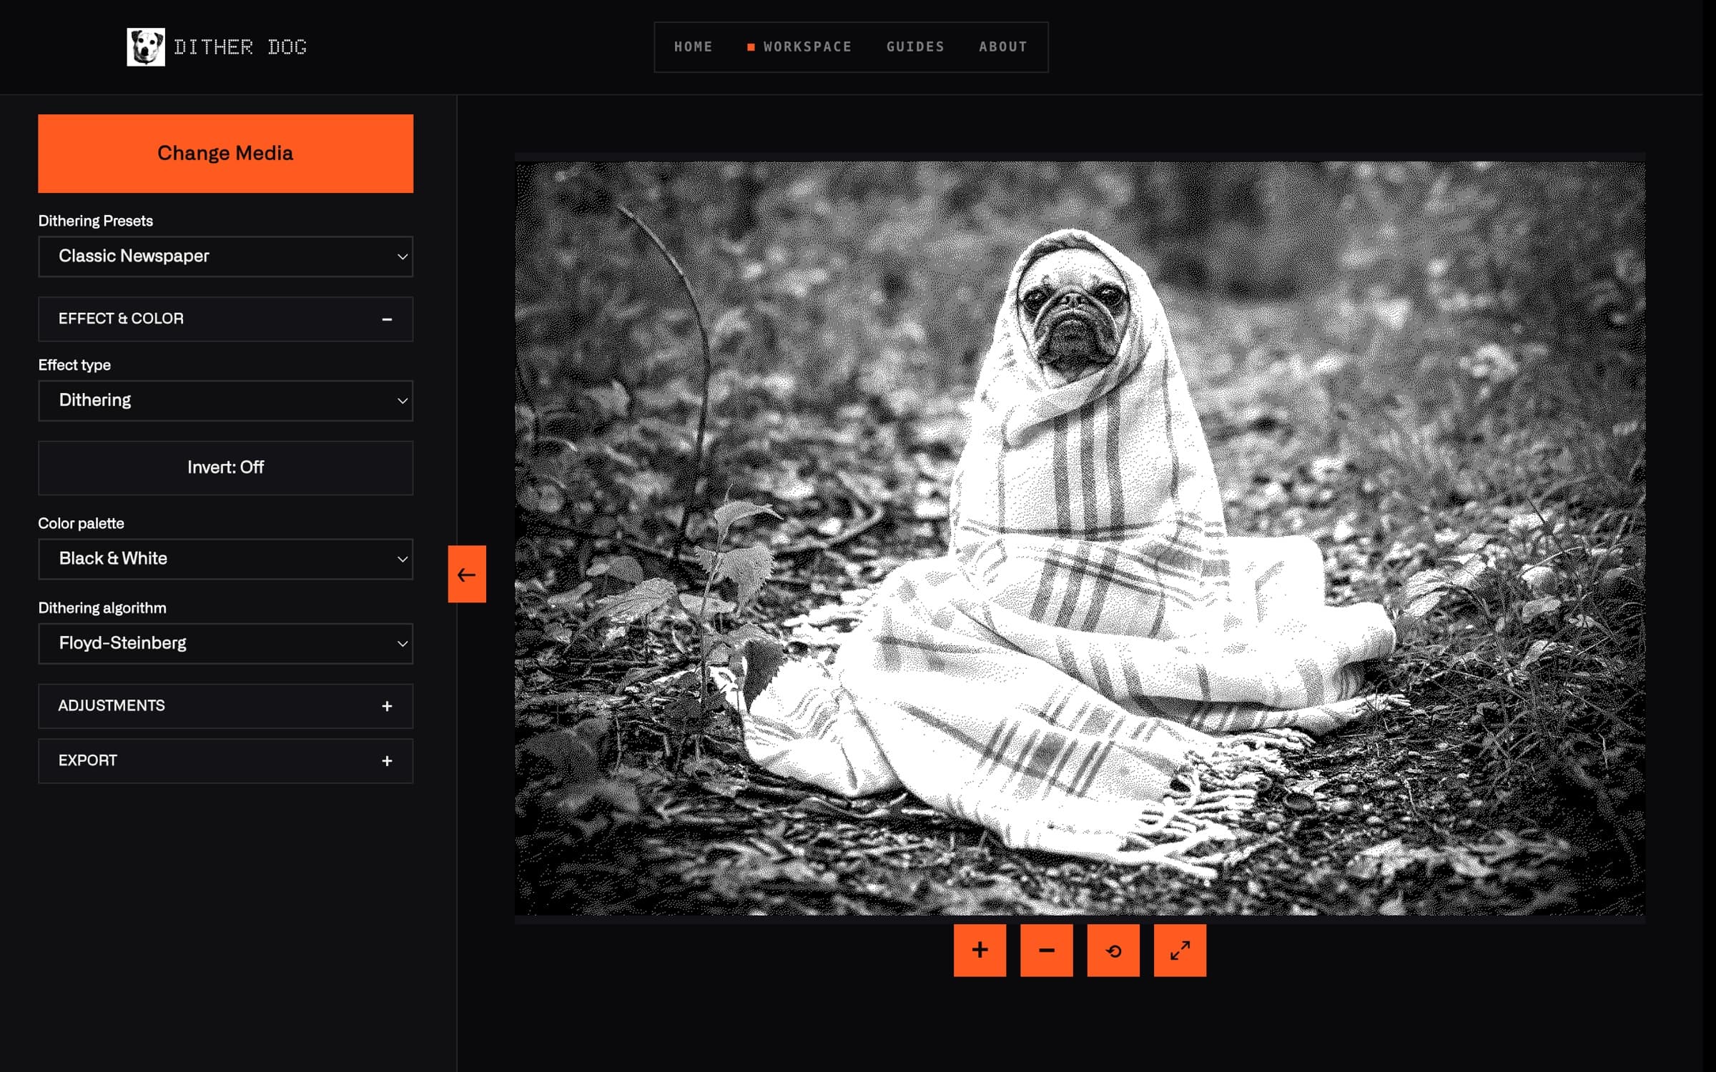Open the Effect type dropdown

pos(226,400)
